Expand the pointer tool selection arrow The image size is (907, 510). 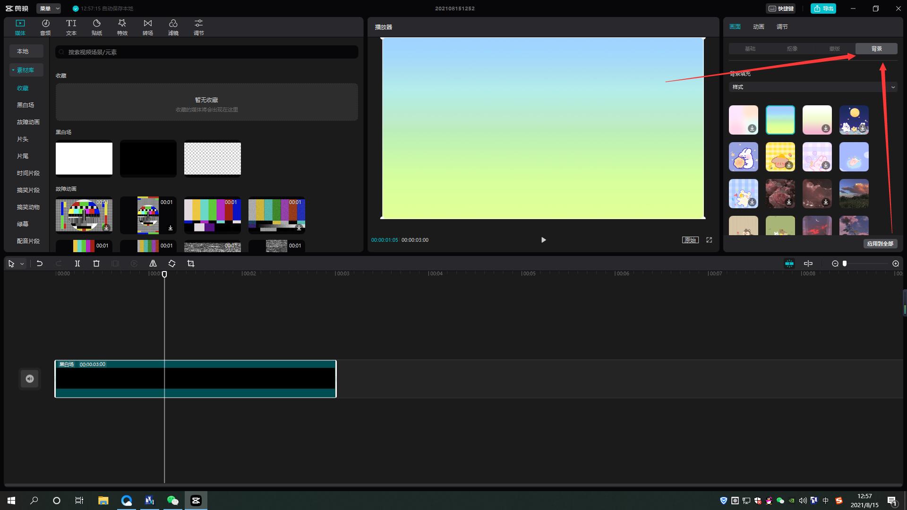22,264
